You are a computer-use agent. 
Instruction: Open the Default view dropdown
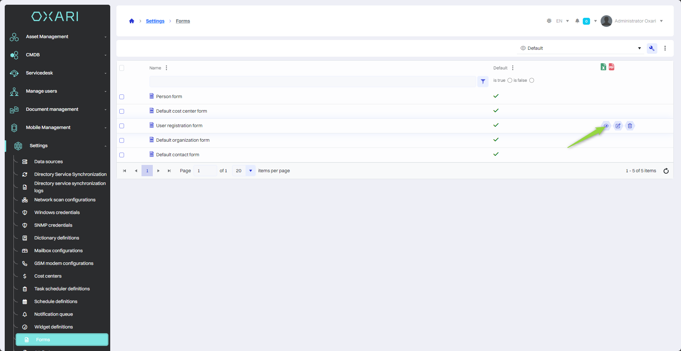pos(580,48)
